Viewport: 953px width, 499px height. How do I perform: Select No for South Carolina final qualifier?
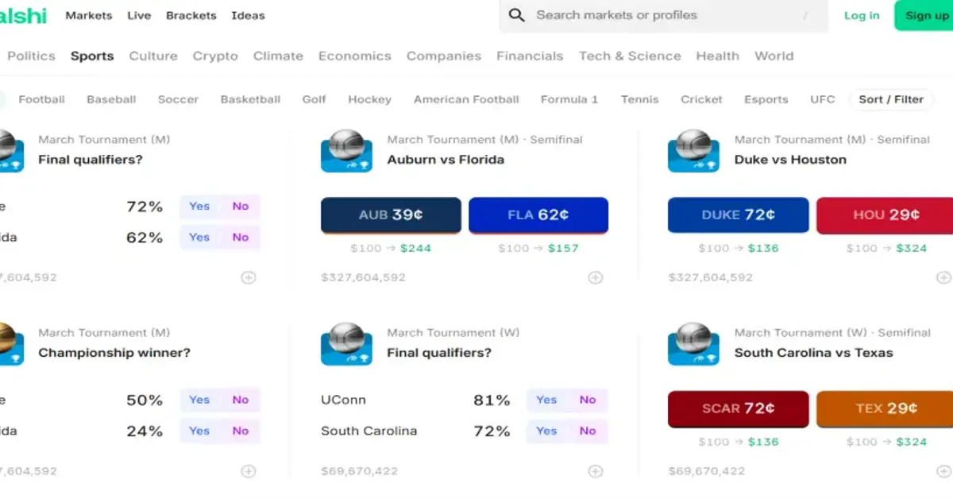[x=588, y=431]
